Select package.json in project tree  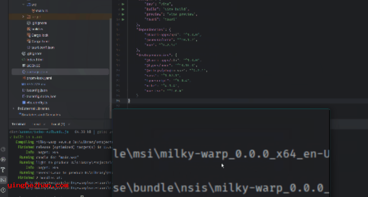pyautogui.click(x=61, y=72)
